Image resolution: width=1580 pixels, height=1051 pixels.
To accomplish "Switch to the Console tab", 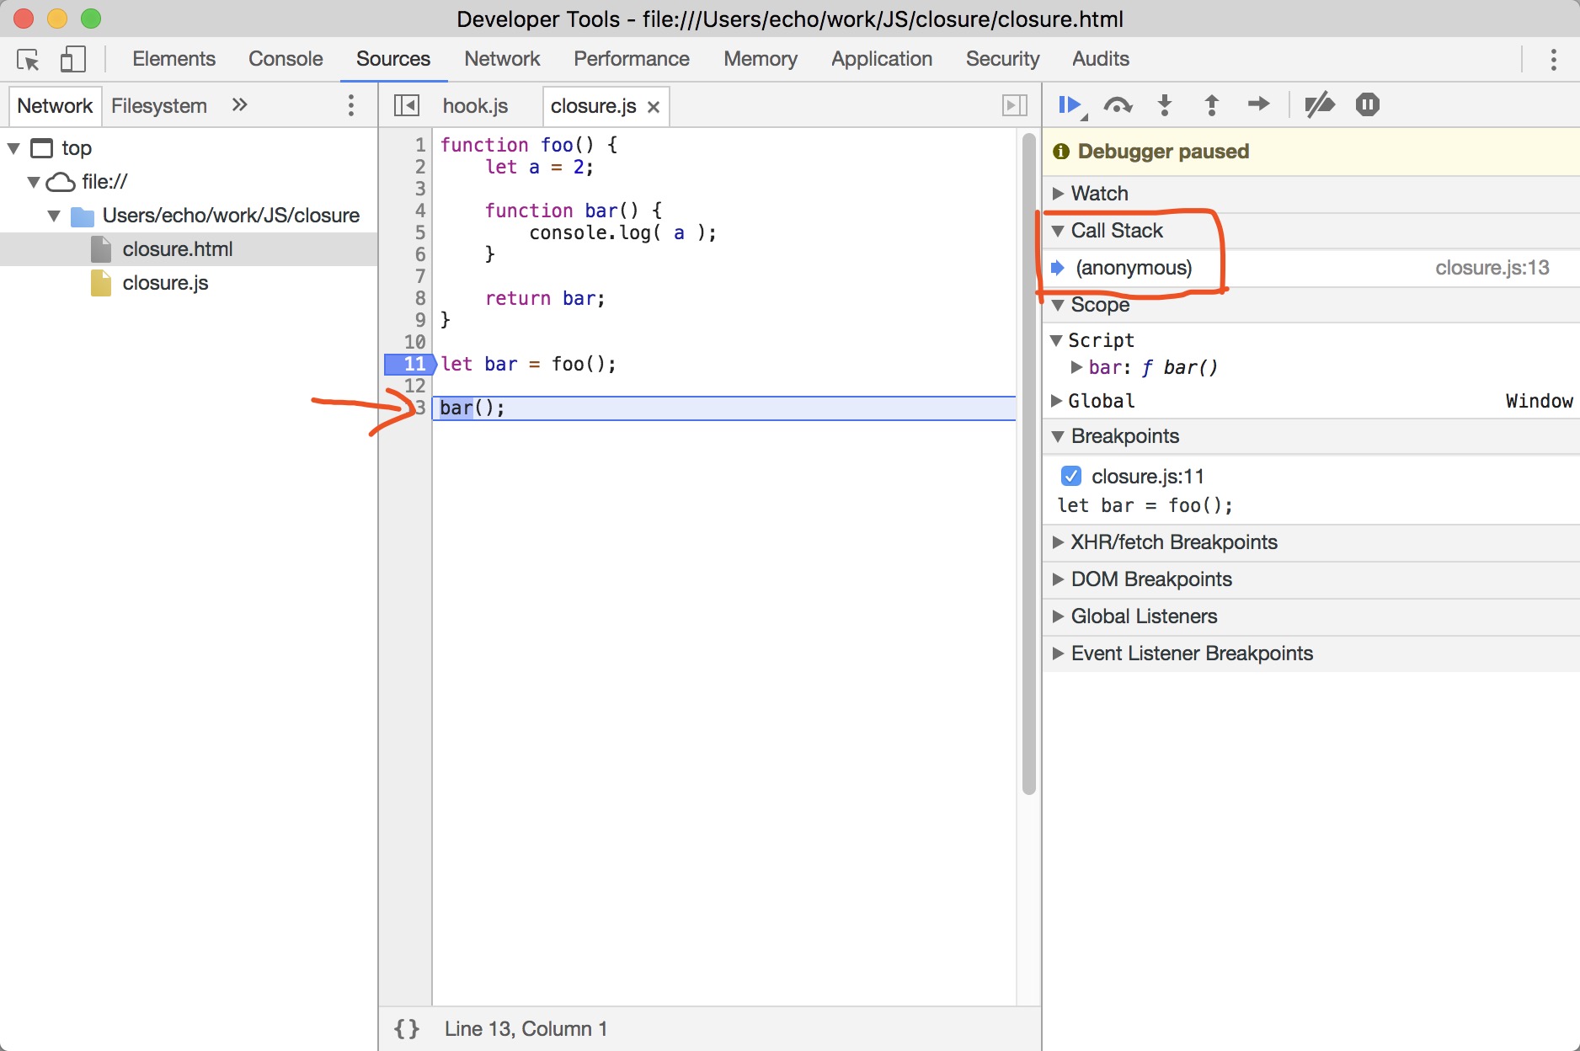I will [286, 59].
